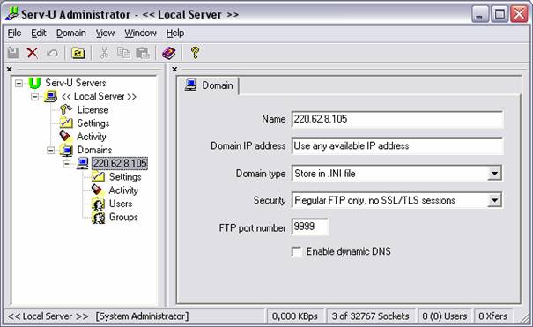Click "[System Administrator]" status bar text

(142, 316)
